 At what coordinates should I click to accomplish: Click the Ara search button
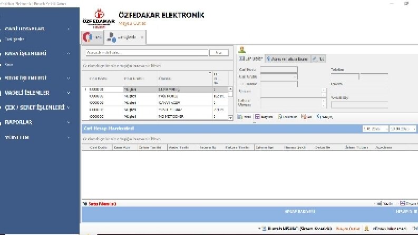(219, 53)
